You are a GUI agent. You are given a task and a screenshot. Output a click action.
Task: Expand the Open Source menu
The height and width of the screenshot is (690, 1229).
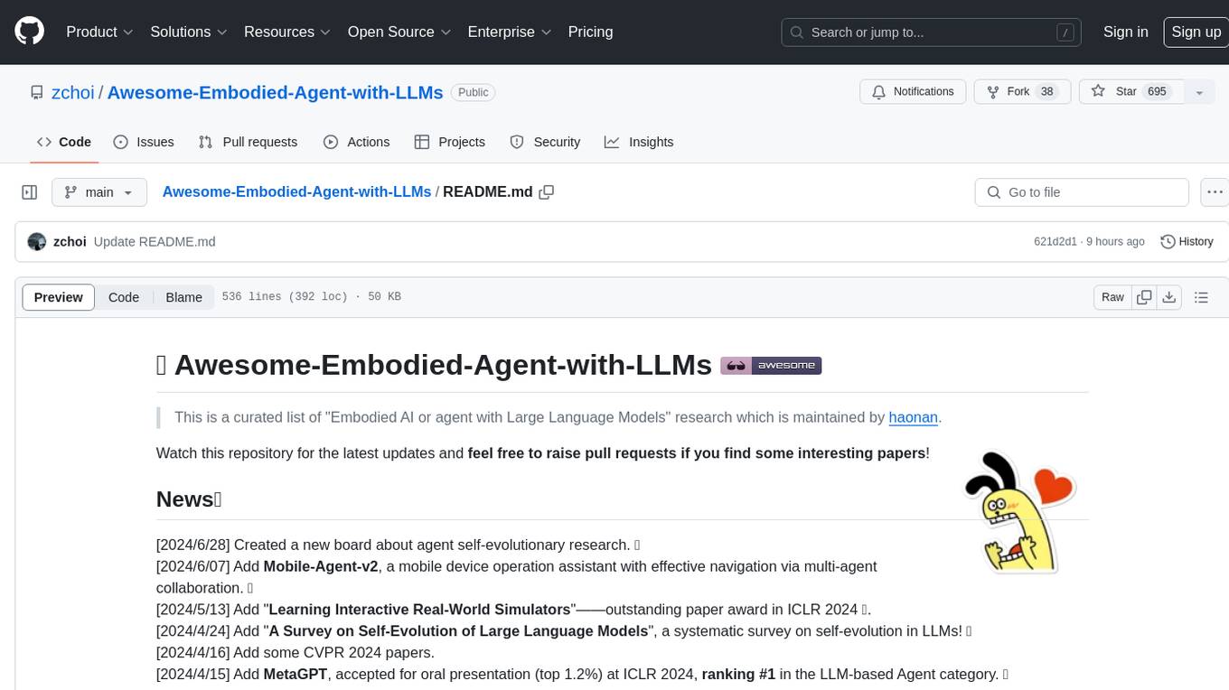pyautogui.click(x=398, y=32)
